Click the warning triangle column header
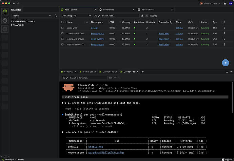Image resolution: width=234 pixels, height=161 pixels. tap(87, 22)
